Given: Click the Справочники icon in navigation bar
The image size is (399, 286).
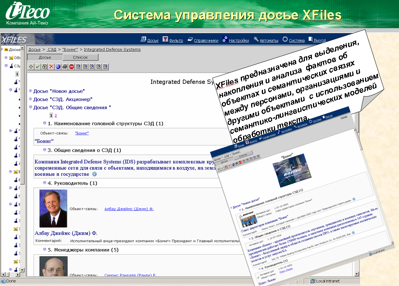Looking at the screenshot, I should click(x=190, y=39).
